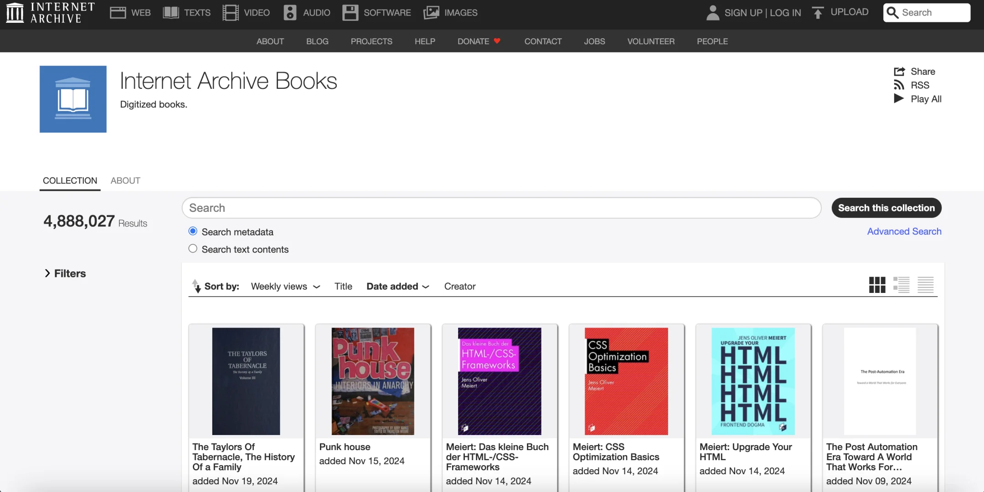Select the Search metadata radio button
The image size is (984, 492).
pos(193,231)
